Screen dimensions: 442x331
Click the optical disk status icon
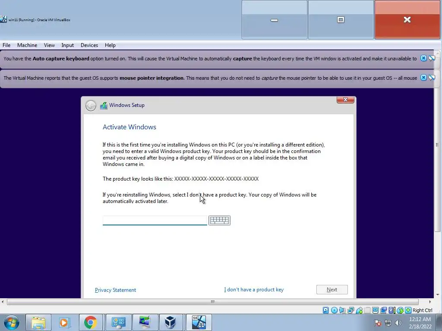[x=334, y=310]
